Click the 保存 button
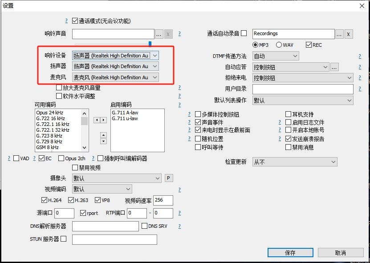370x263 pixels. (290, 253)
